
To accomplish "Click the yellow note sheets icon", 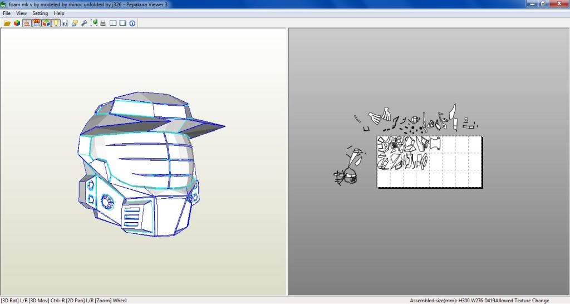I will point(75,23).
